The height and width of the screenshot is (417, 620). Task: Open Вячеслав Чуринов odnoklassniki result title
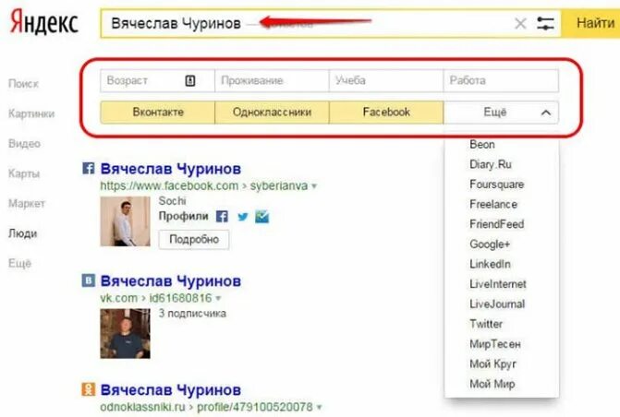click(170, 390)
